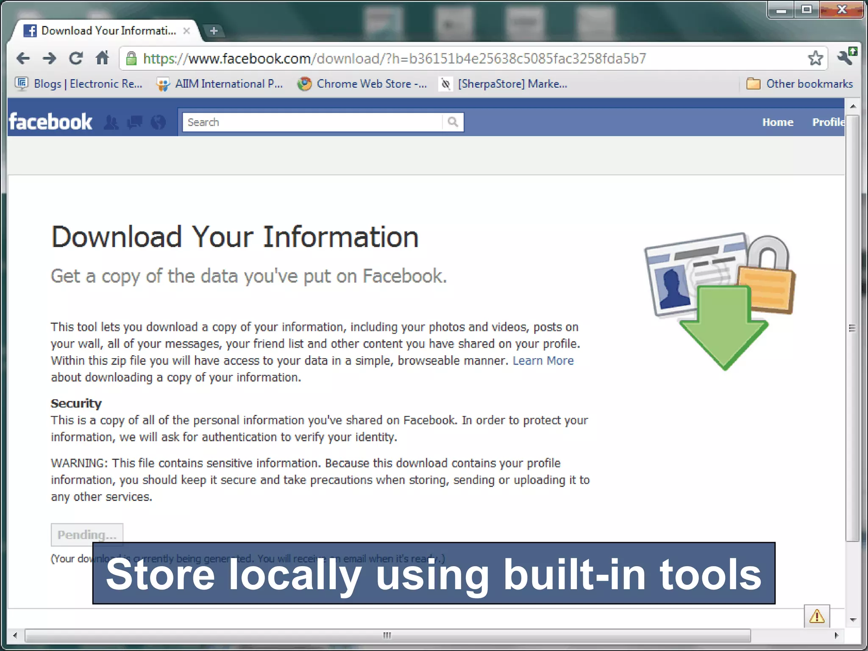Click the vertical scrollbar thumb
The height and width of the screenshot is (651, 868).
coord(853,328)
